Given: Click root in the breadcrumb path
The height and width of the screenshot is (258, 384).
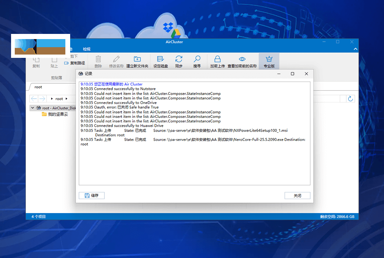Looking at the screenshot, I should click(x=59, y=99).
